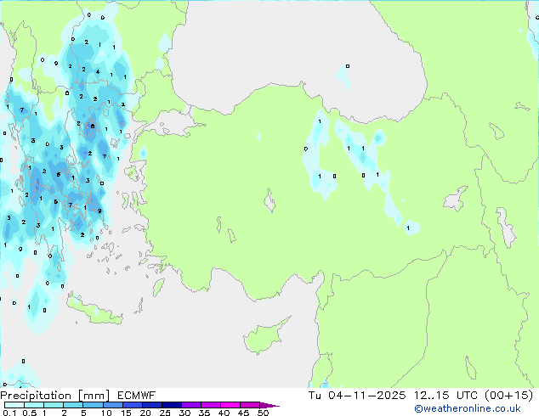Pick the 15–20 mm blue swatch
The image size is (539, 416).
point(132,405)
